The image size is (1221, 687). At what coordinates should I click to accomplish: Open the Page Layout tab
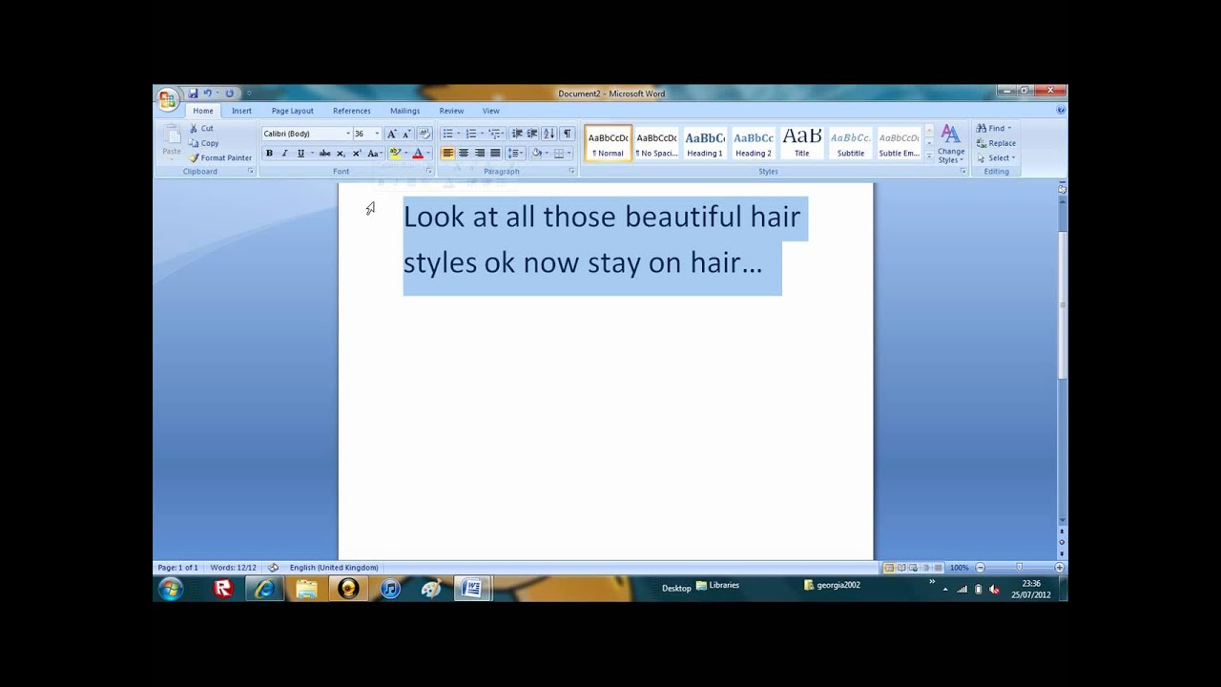pyautogui.click(x=292, y=111)
